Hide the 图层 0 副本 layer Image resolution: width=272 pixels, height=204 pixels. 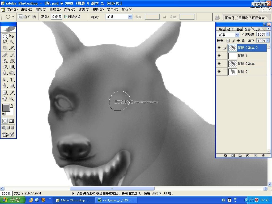(219, 64)
